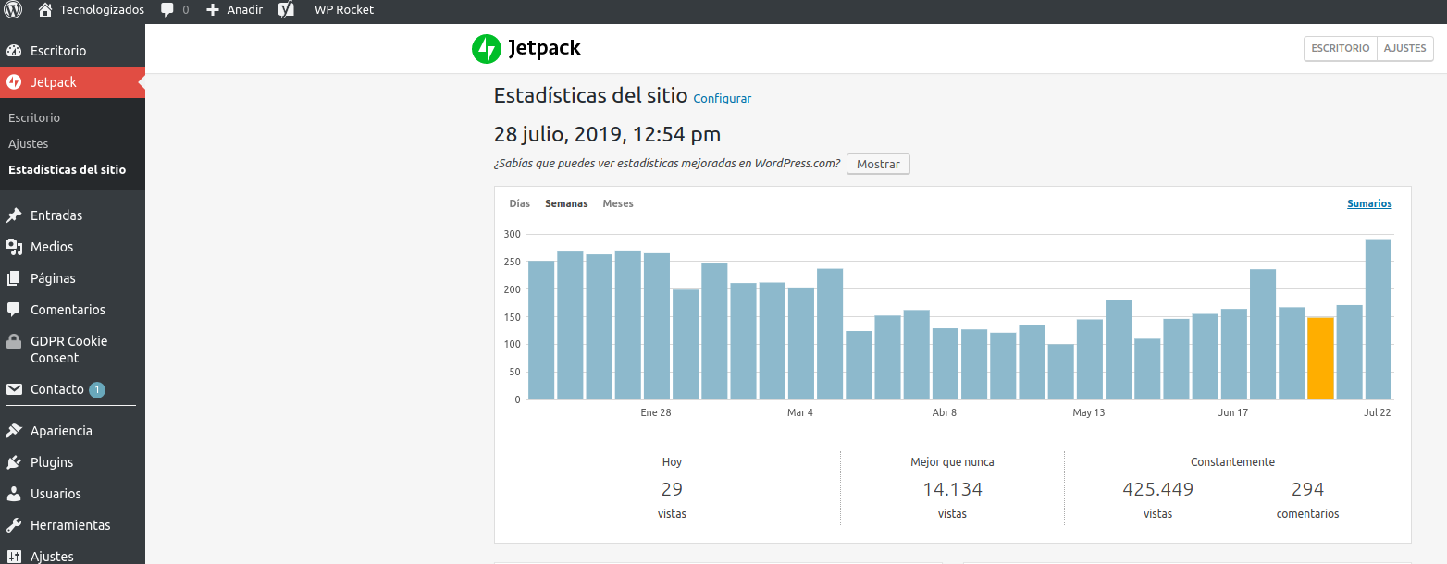The width and height of the screenshot is (1447, 564).
Task: Switch chart to Días tab
Action: pos(520,203)
